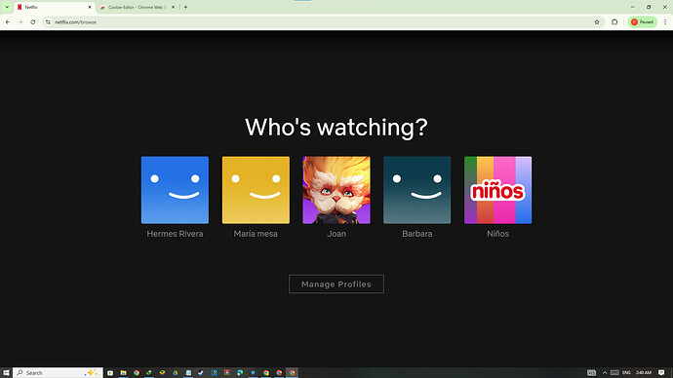Open the Extensions puzzle icon
Screen dimensions: 673x378
pos(614,21)
